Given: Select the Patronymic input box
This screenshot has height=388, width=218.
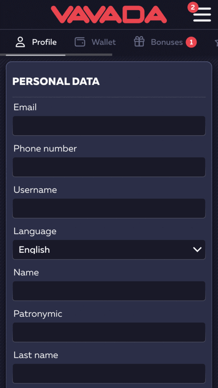Looking at the screenshot, I should (x=109, y=332).
